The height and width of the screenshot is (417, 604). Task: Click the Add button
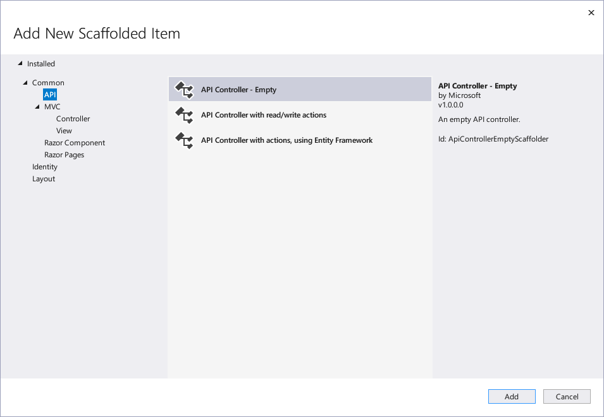tap(512, 397)
